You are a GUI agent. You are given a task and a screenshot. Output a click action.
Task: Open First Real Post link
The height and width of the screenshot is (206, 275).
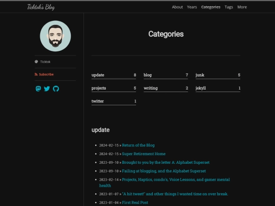coord(135,202)
